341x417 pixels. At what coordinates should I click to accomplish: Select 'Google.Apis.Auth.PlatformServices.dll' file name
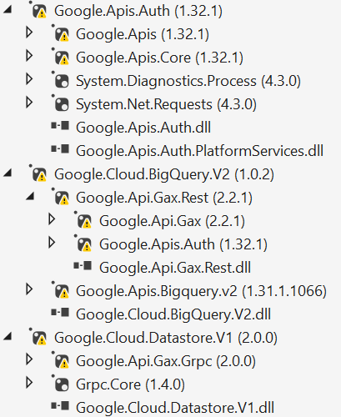[x=199, y=151]
